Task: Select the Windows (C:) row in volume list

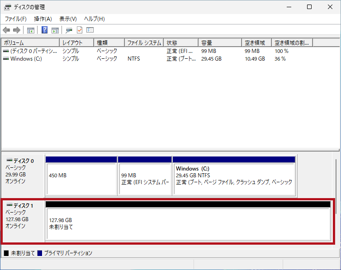Action: click(26, 59)
